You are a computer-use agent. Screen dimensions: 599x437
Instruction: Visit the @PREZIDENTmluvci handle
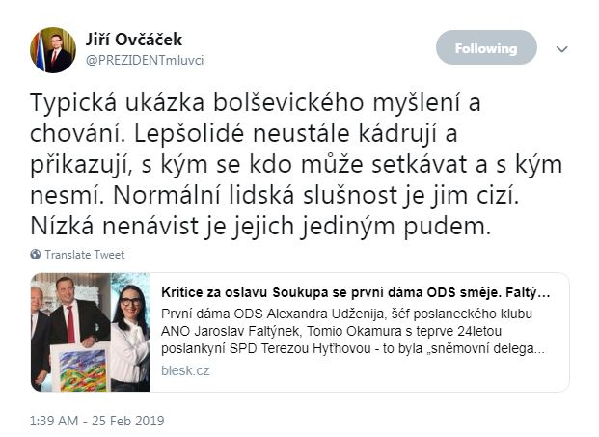[145, 61]
